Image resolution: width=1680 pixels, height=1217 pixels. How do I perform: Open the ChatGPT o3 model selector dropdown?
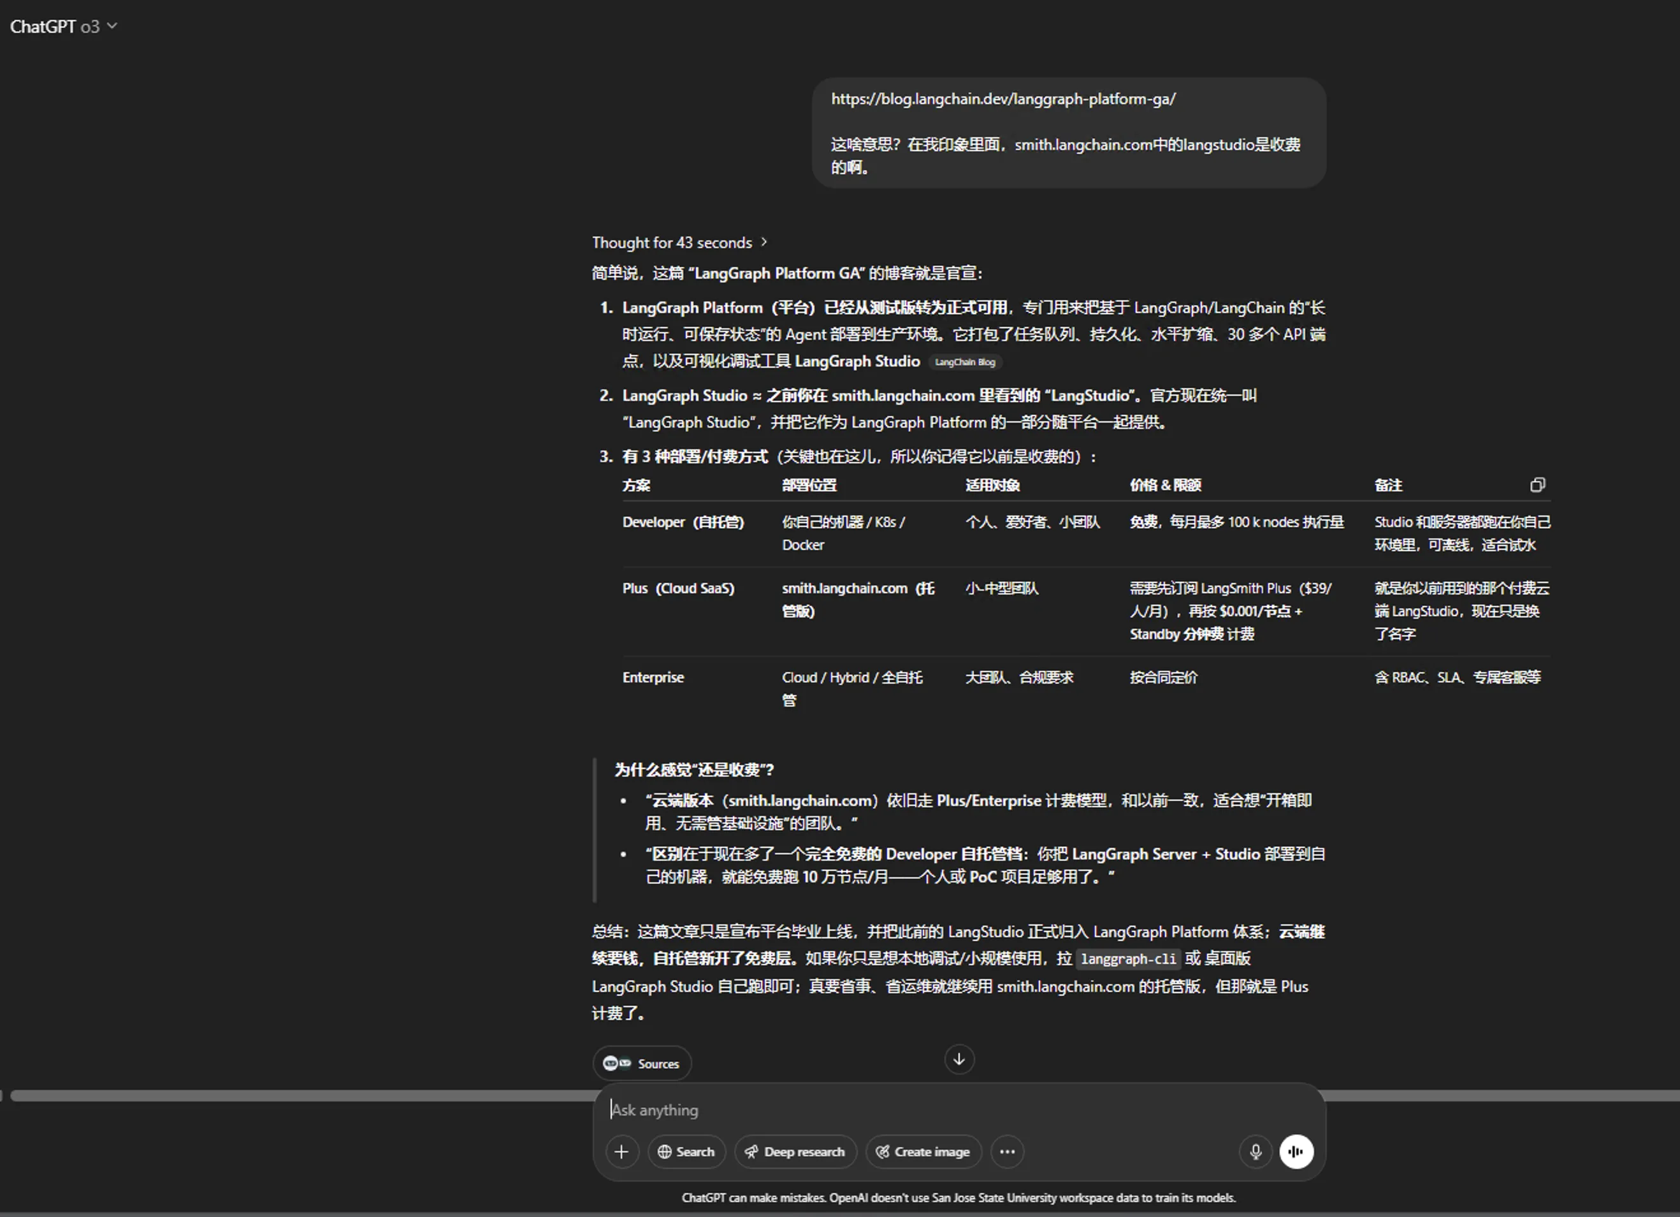tap(64, 27)
